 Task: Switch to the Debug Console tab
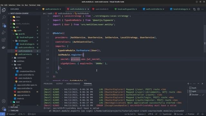pyautogui.click(x=73, y=84)
